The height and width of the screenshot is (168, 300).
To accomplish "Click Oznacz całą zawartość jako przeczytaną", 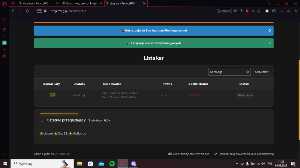I will point(244,154).
